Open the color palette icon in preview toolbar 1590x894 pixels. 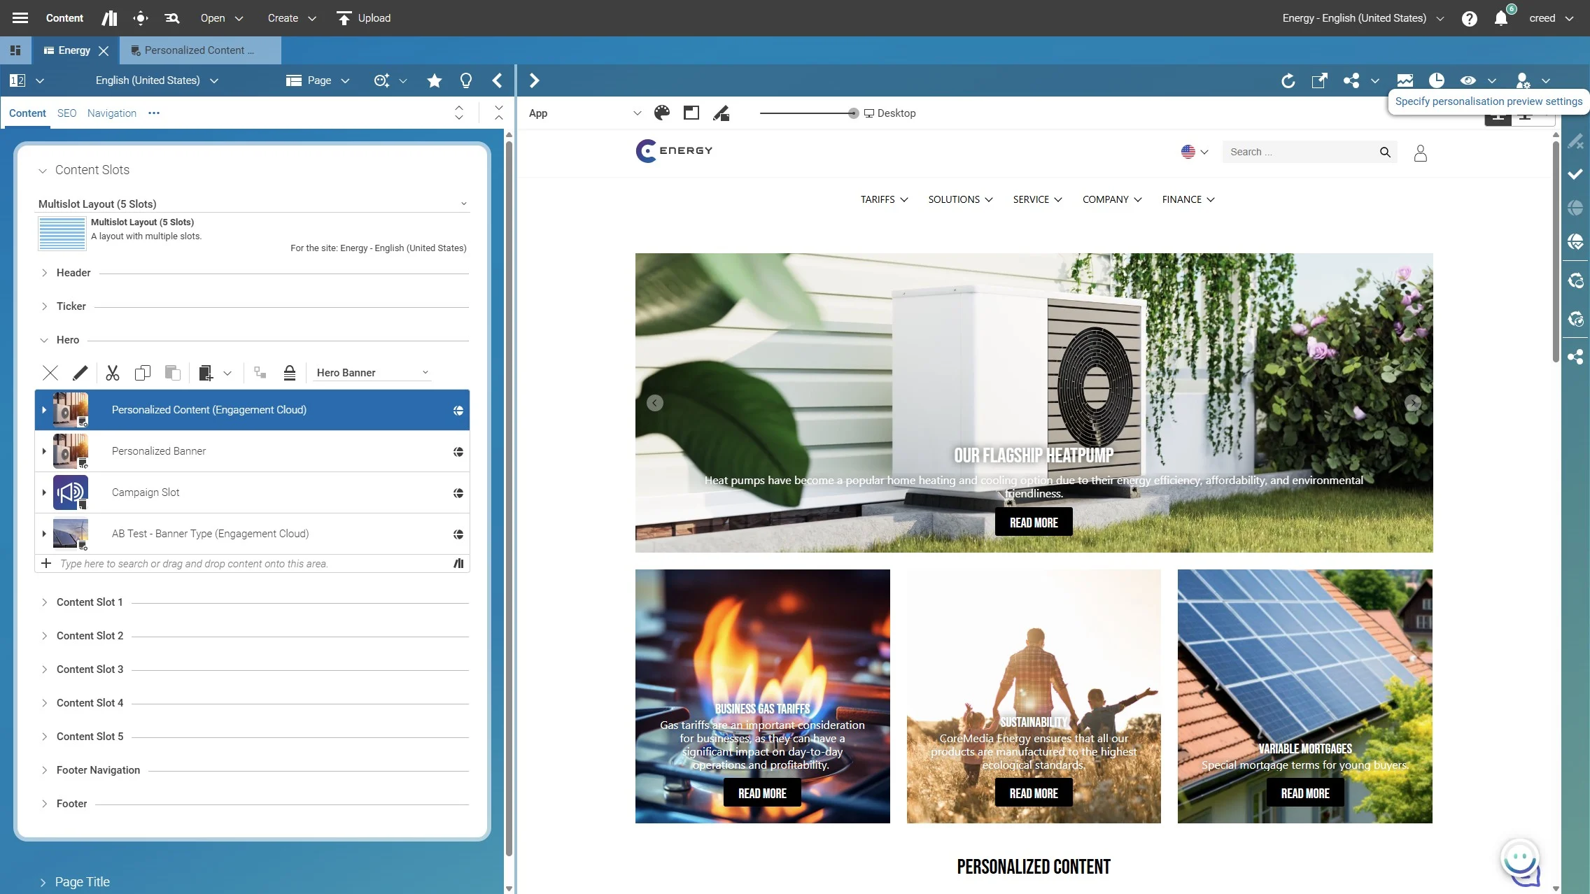click(661, 113)
